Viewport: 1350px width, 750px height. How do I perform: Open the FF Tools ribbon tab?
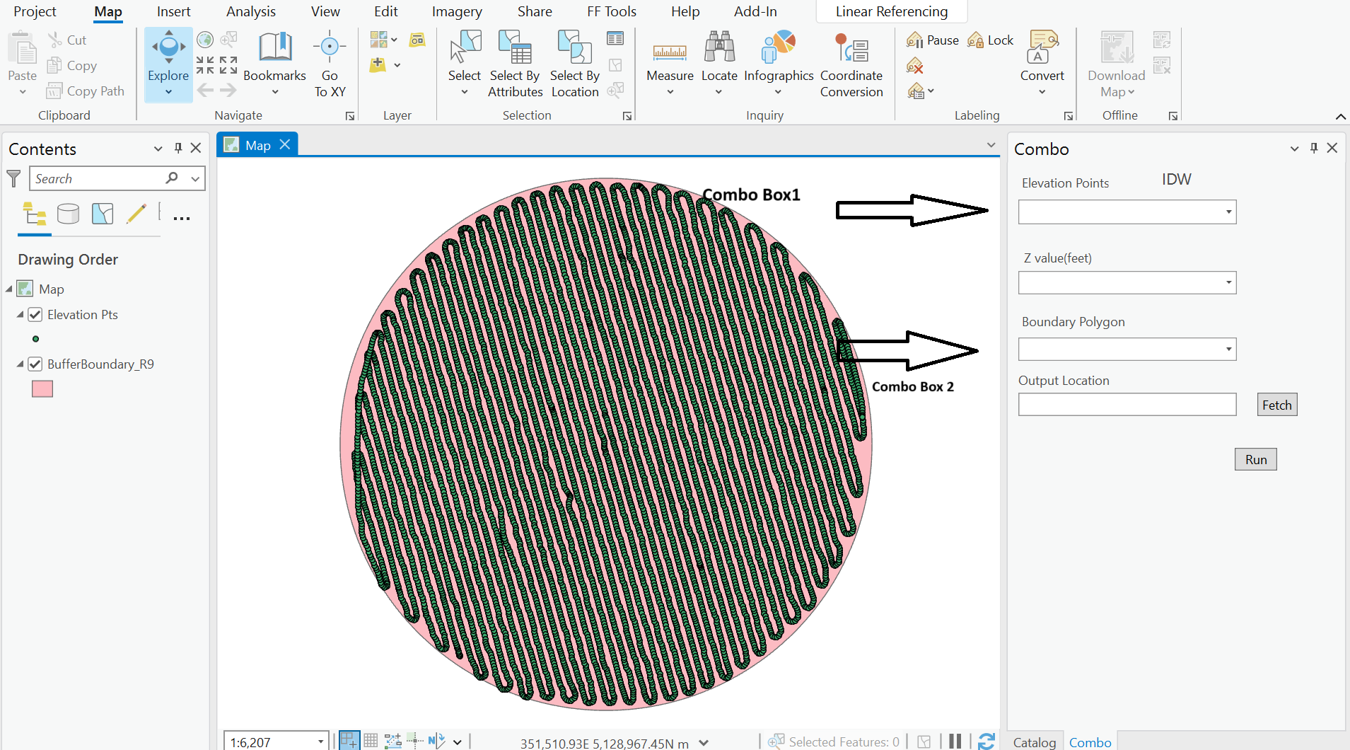[x=612, y=11]
